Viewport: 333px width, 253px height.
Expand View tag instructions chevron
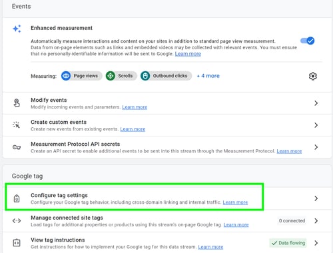(x=316, y=243)
